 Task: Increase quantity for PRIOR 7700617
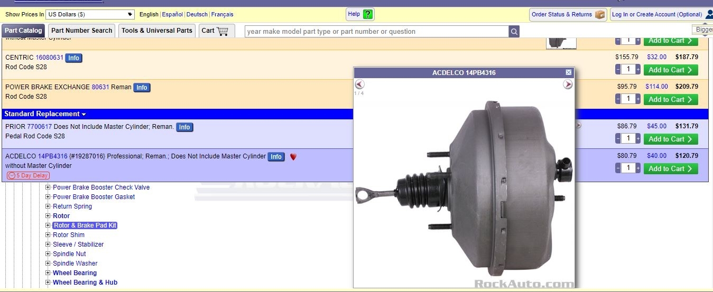[x=638, y=139]
